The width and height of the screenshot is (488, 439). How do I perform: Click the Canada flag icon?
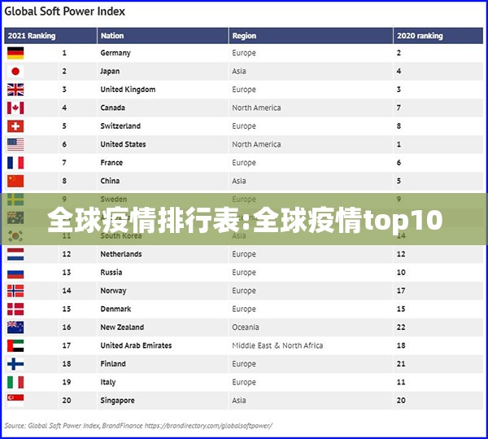(15, 108)
